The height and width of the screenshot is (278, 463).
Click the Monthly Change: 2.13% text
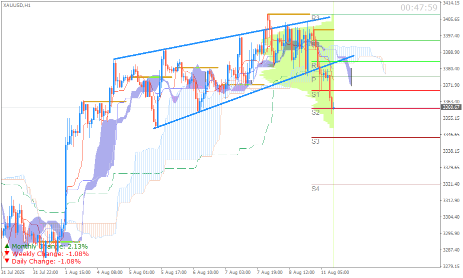(49, 247)
